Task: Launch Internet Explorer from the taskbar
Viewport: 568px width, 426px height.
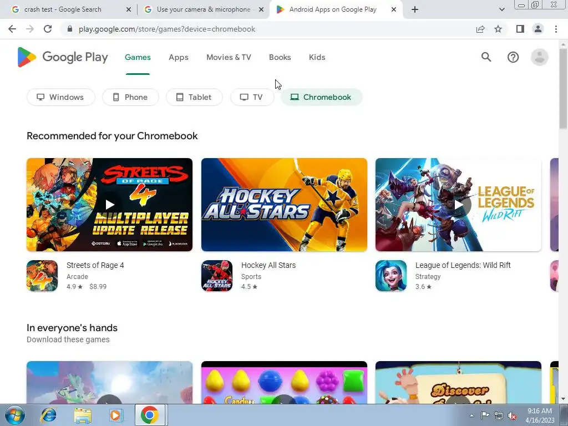Action: (x=49, y=415)
